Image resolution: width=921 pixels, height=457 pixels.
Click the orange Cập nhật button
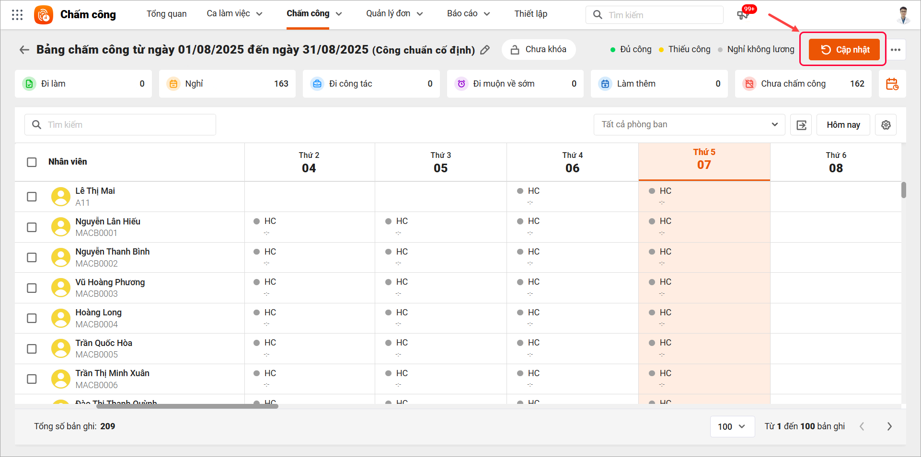pos(844,50)
